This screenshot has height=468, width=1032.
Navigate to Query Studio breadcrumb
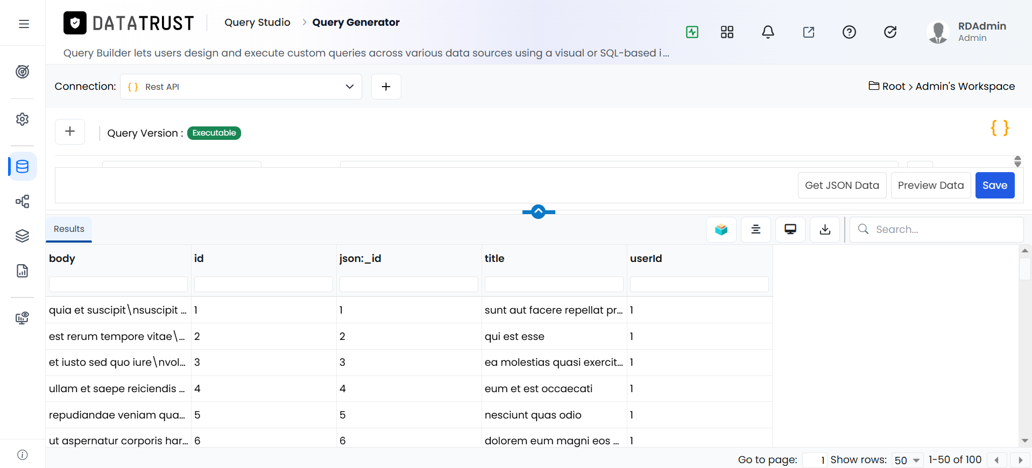click(x=257, y=23)
